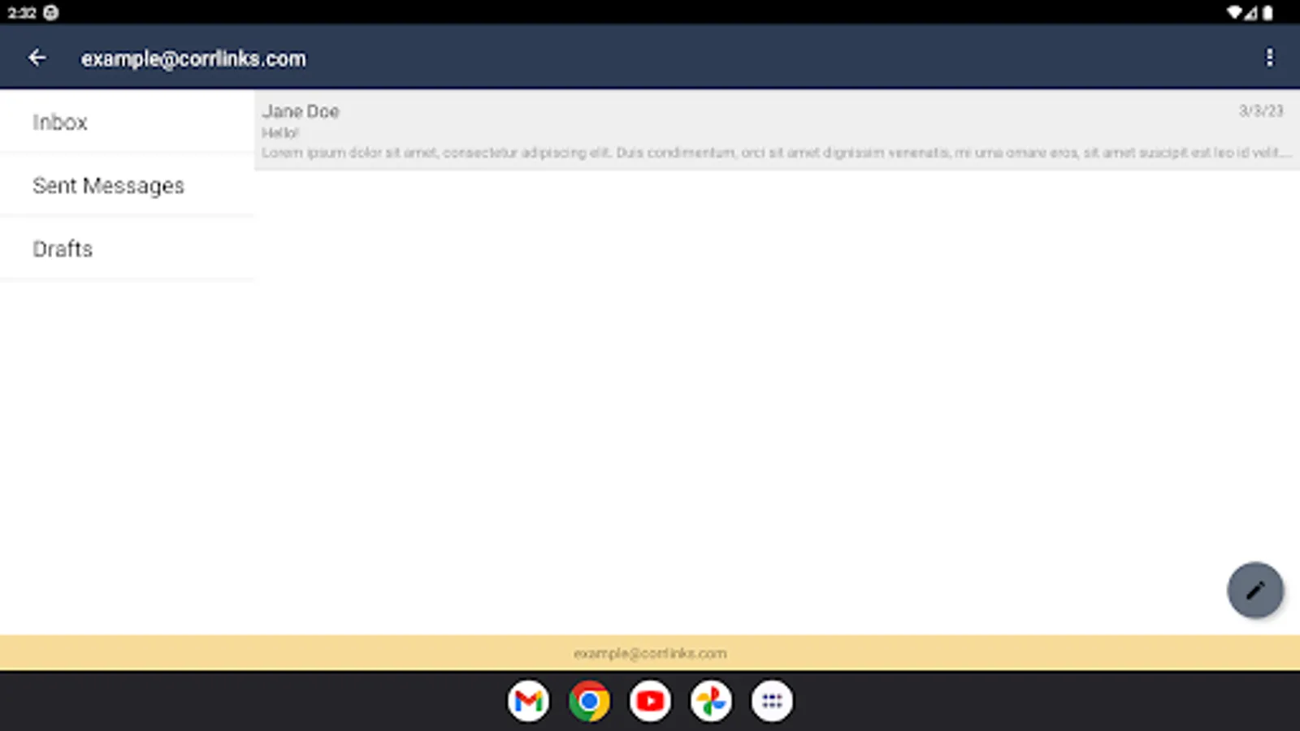Tap the example@corrlinks.com header title
1300x731 pixels.
(x=193, y=58)
